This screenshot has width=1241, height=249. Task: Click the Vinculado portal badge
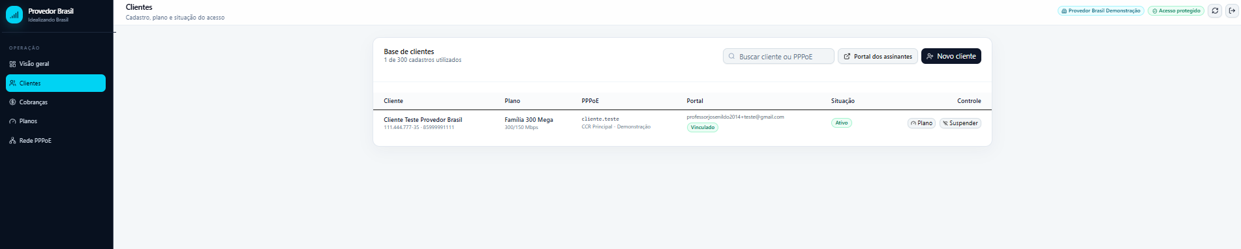[x=702, y=127]
